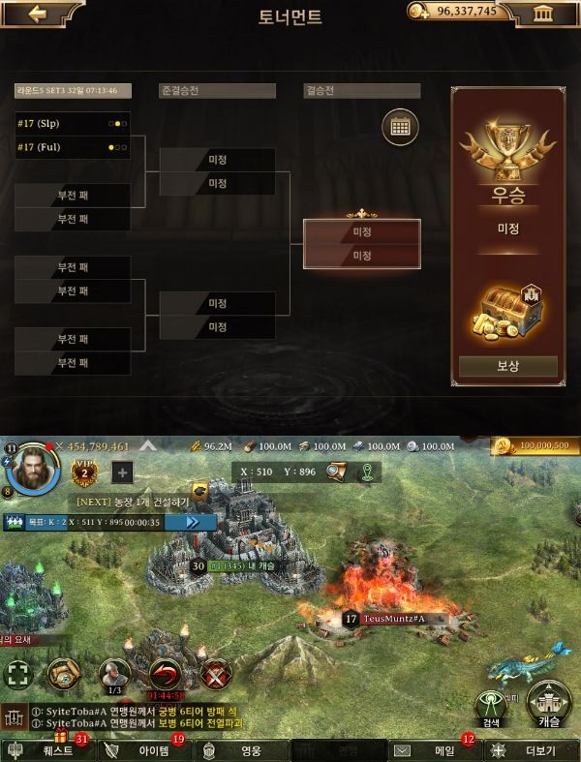Open the plus button beside VIP badge
The width and height of the screenshot is (581, 762).
click(x=123, y=472)
